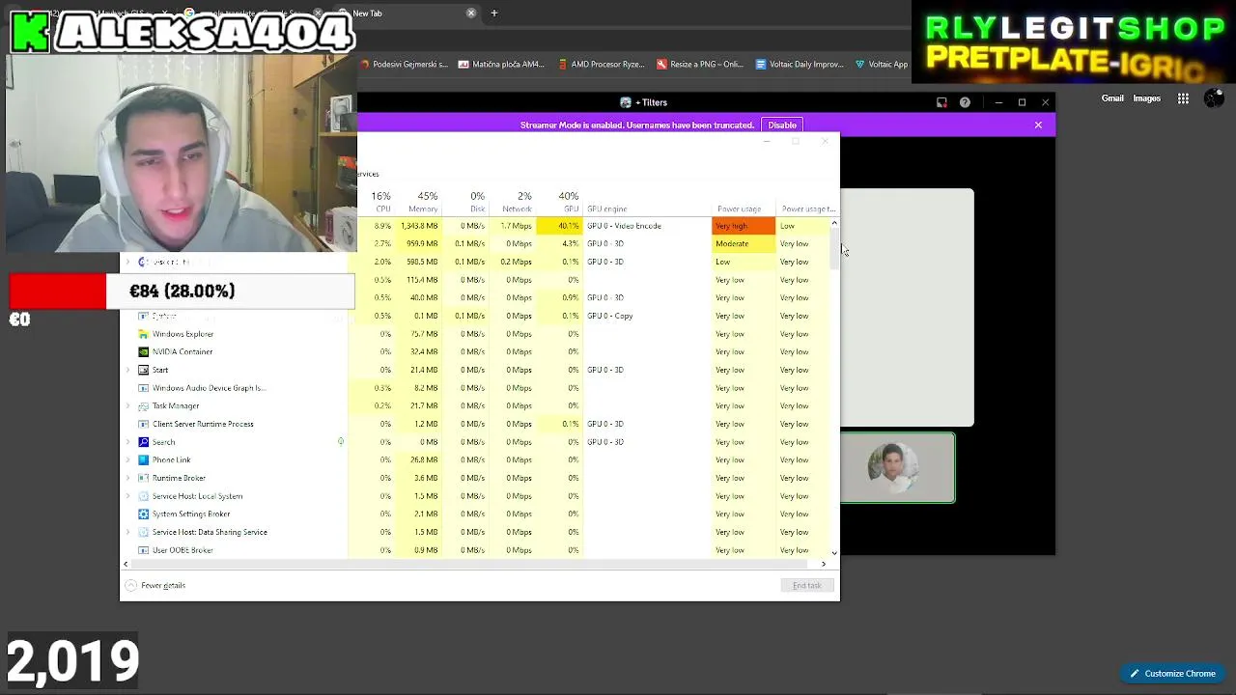Image resolution: width=1236 pixels, height=695 pixels.
Task: Click the Service Host: Data Sharing Service icon
Action: click(x=144, y=532)
